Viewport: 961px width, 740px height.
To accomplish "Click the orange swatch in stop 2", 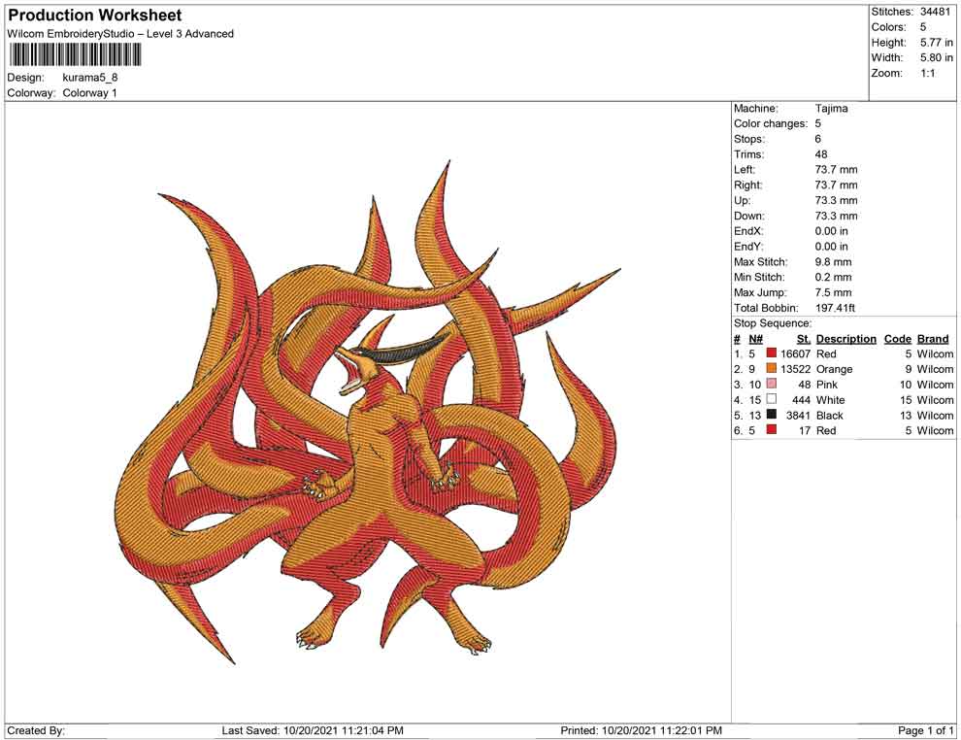I will point(772,368).
